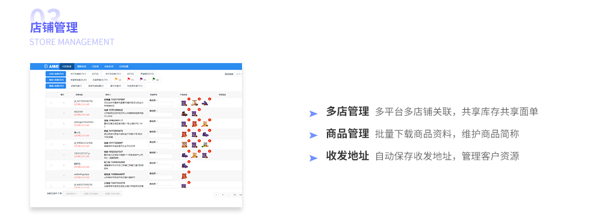This screenshot has width=590, height=224.
Task: Expand the order row for buyer 18523327337_p
Action: (x=64, y=155)
